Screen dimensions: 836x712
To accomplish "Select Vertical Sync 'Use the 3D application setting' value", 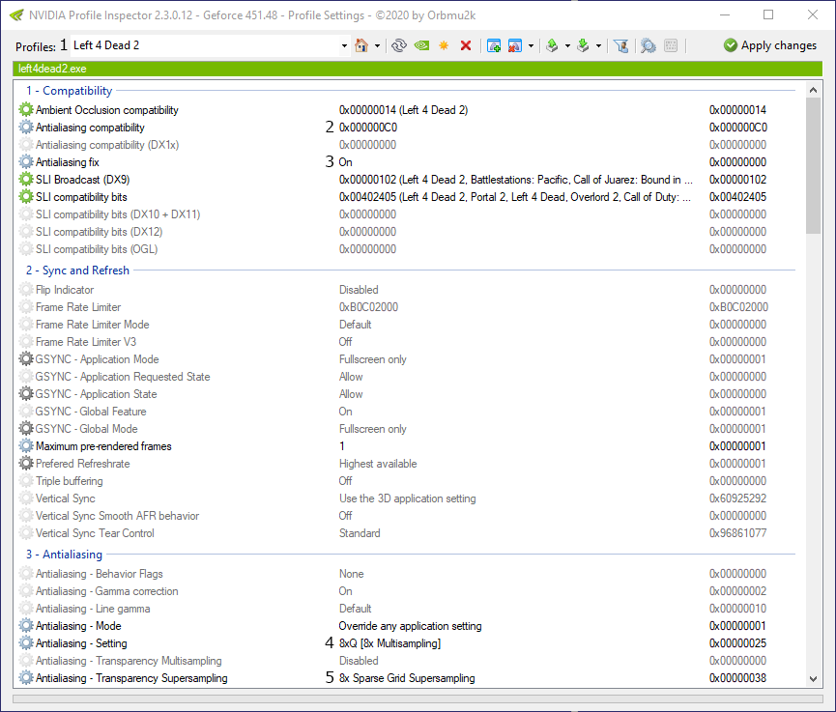I will 407,498.
